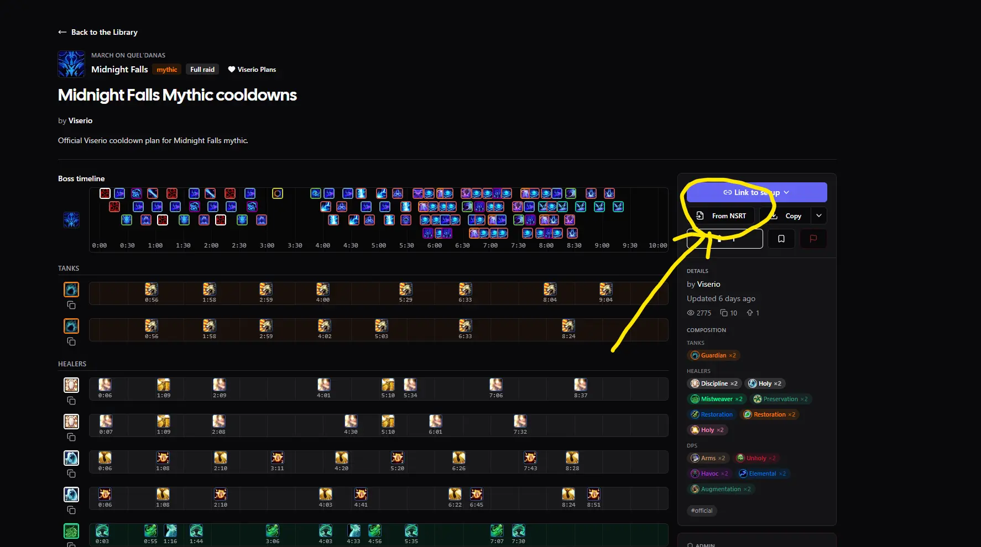Select the Discipline icon of the row ending at 7:32
The image size is (981, 547).
[x=71, y=422]
